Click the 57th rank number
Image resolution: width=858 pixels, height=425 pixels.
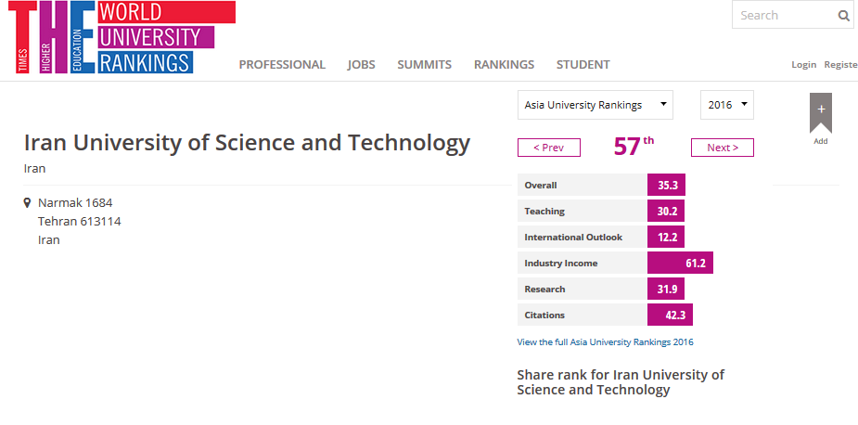634,147
